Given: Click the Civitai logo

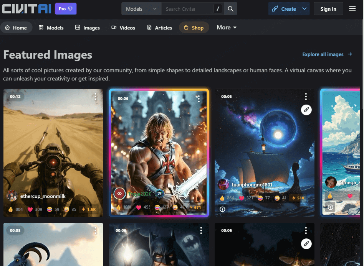Looking at the screenshot, I should (x=26, y=9).
